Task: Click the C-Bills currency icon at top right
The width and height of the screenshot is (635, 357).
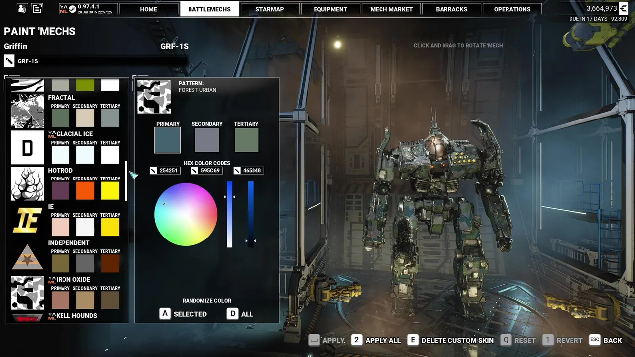Action: pos(624,8)
